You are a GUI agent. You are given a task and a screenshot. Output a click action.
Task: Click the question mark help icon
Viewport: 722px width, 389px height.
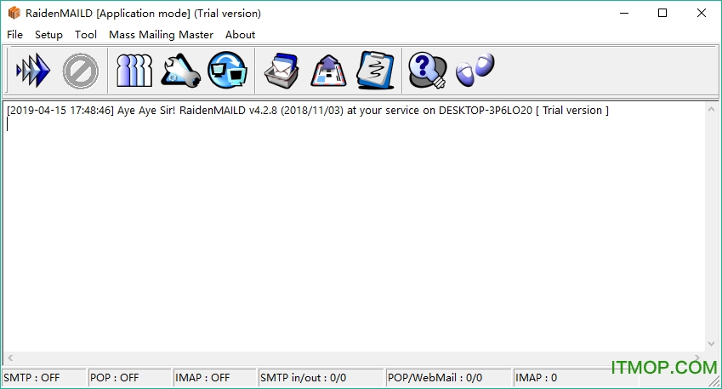427,71
